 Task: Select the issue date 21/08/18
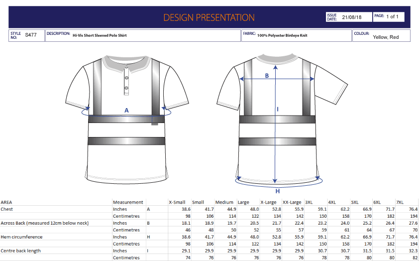point(352,17)
